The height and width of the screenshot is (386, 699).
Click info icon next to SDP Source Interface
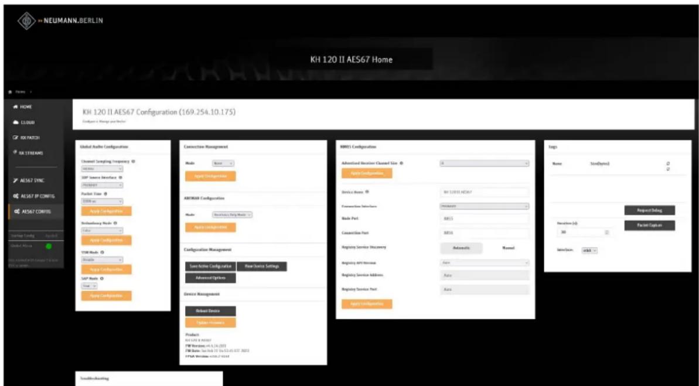click(x=120, y=177)
